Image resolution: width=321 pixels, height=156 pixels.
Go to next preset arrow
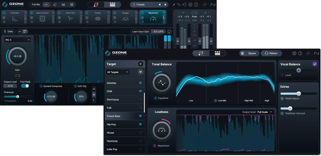165,5
